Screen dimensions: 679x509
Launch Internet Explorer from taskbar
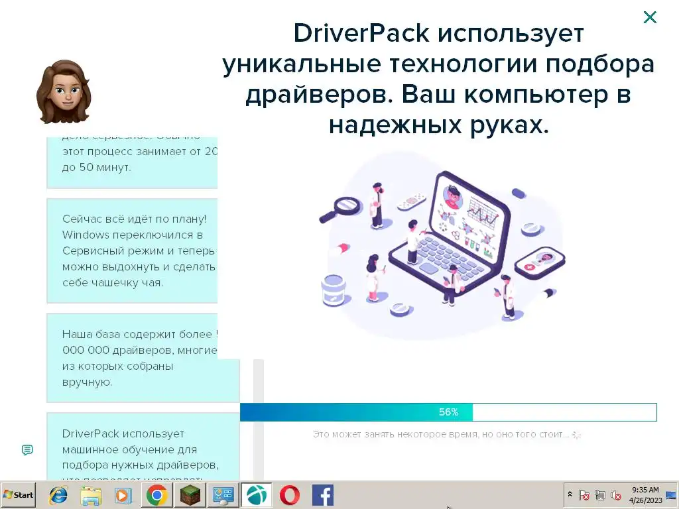point(58,495)
